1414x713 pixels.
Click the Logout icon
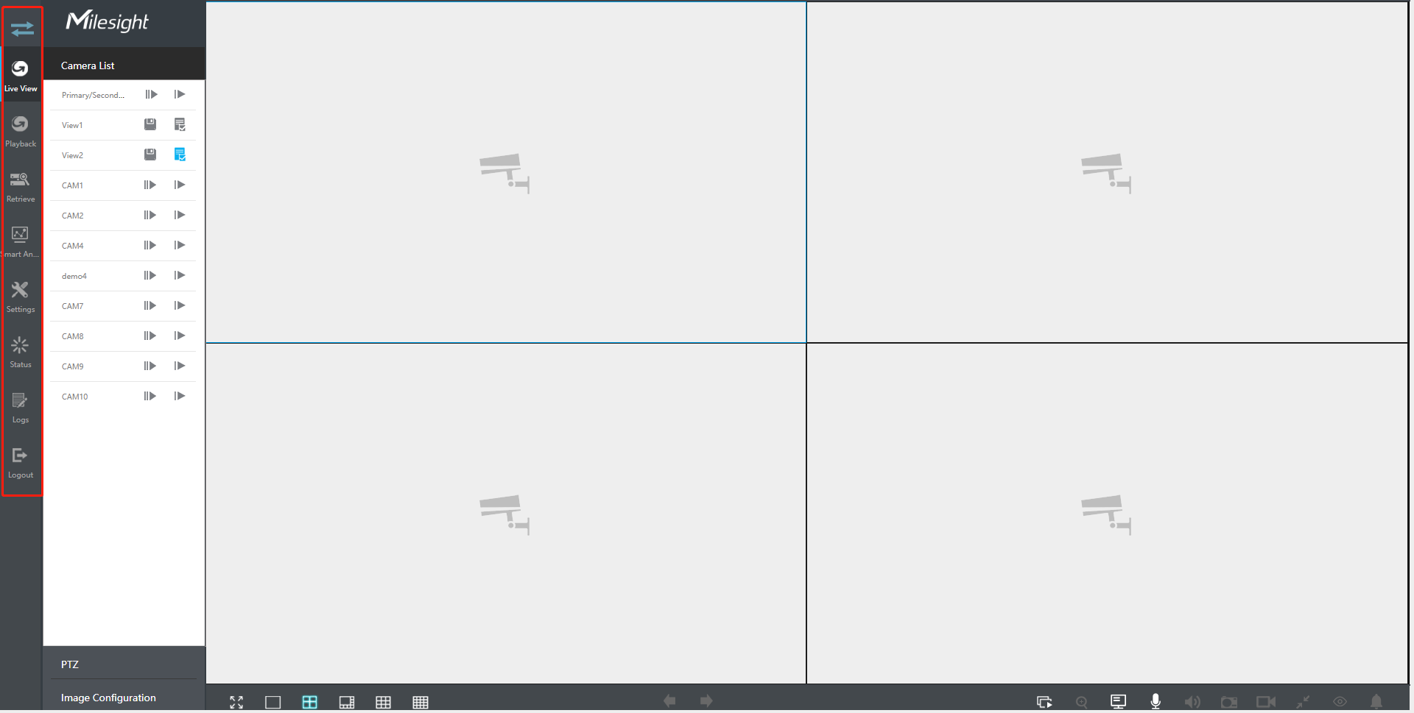pyautogui.click(x=21, y=462)
